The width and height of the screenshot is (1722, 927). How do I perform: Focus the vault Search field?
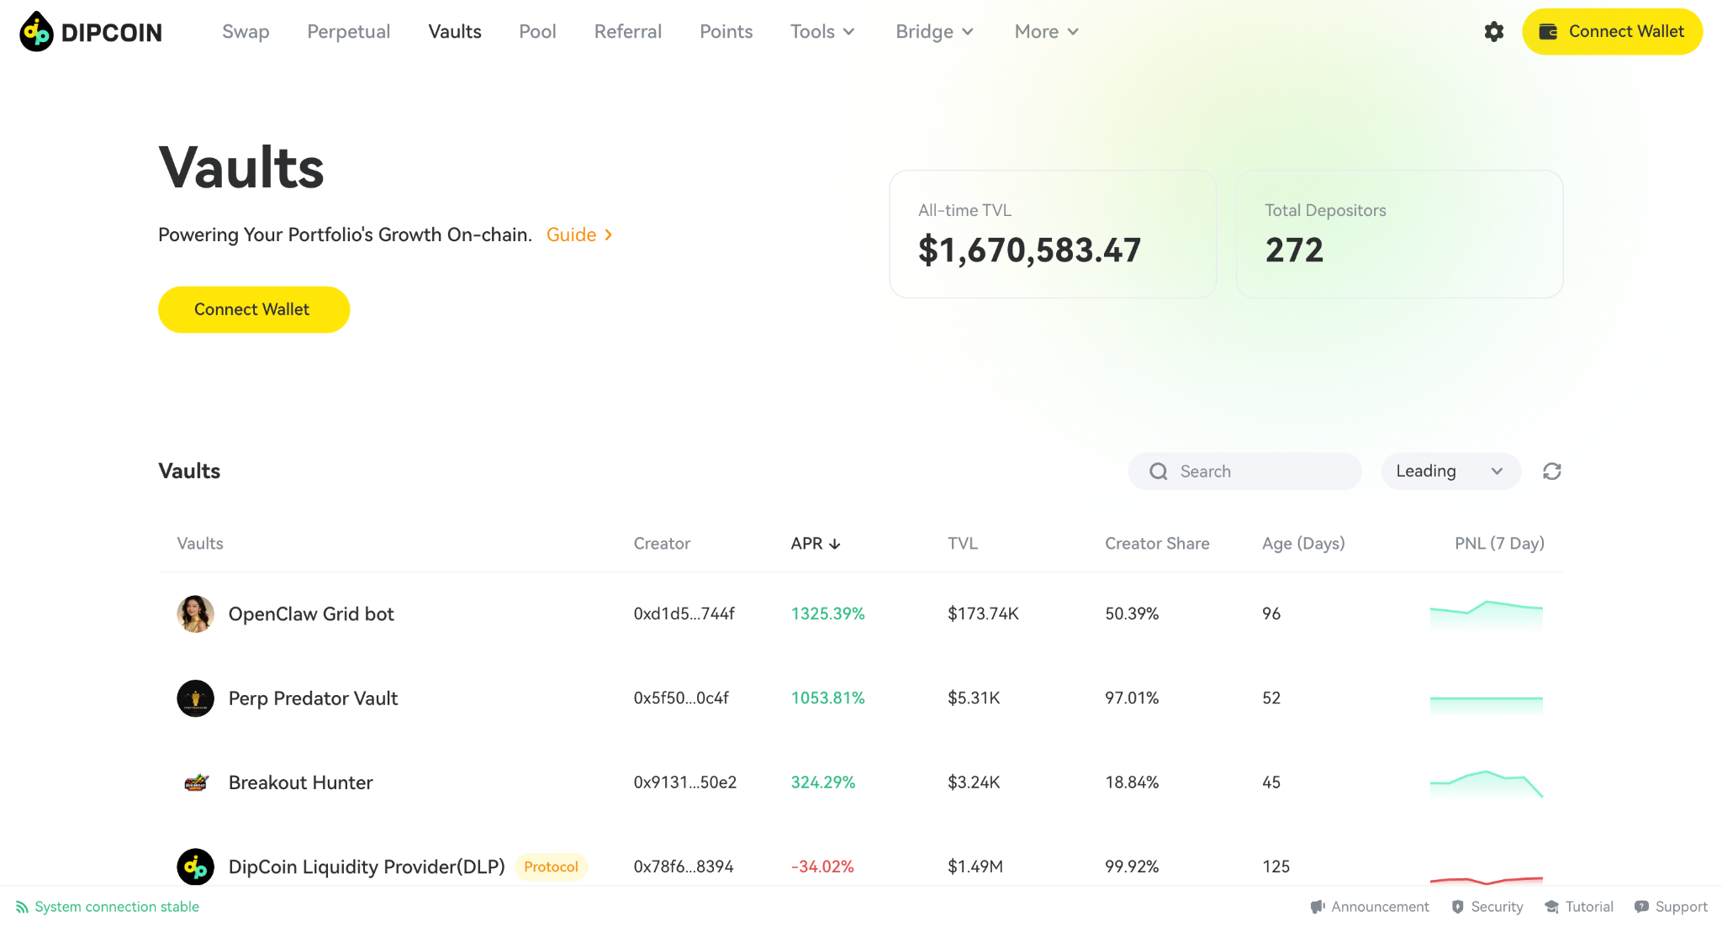coord(1244,471)
